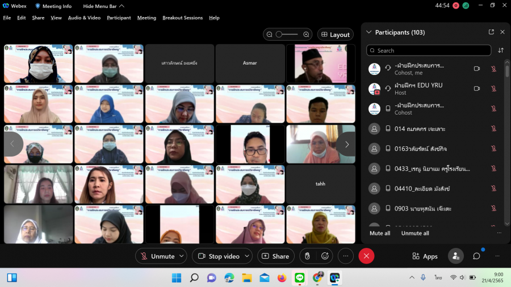This screenshot has width=511, height=287.
Task: Click the Mute all button
Action: [x=380, y=233]
